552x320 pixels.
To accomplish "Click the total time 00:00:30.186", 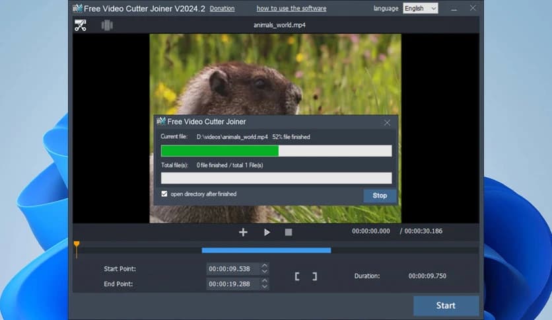I will click(423, 231).
